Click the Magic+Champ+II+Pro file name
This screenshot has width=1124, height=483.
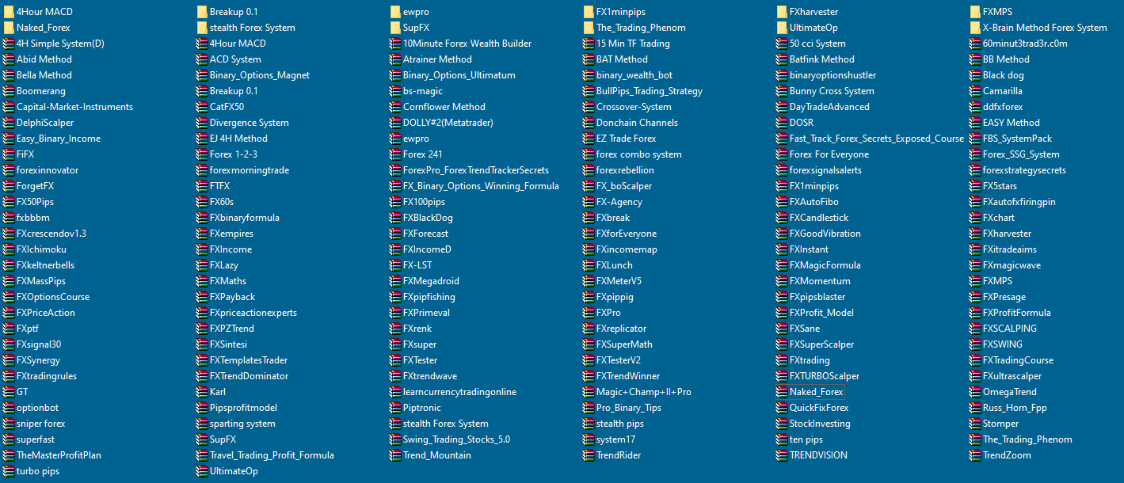[x=644, y=392]
